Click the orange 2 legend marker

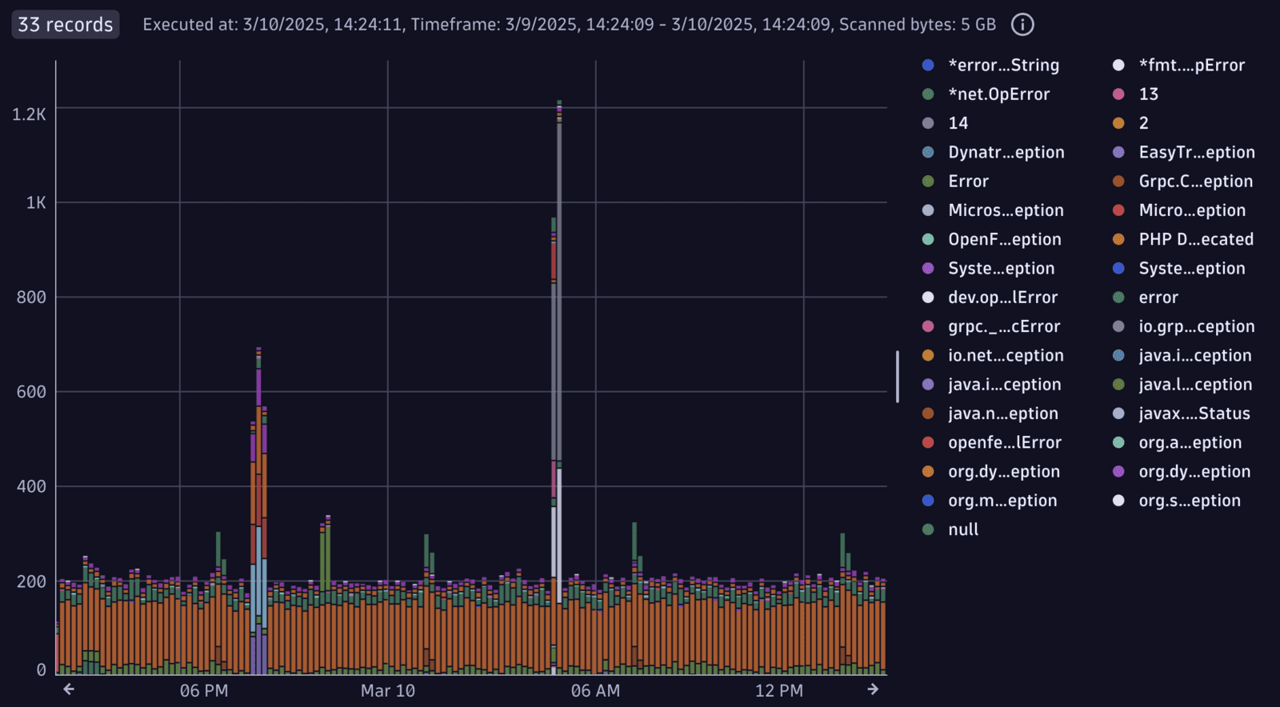tap(1118, 122)
